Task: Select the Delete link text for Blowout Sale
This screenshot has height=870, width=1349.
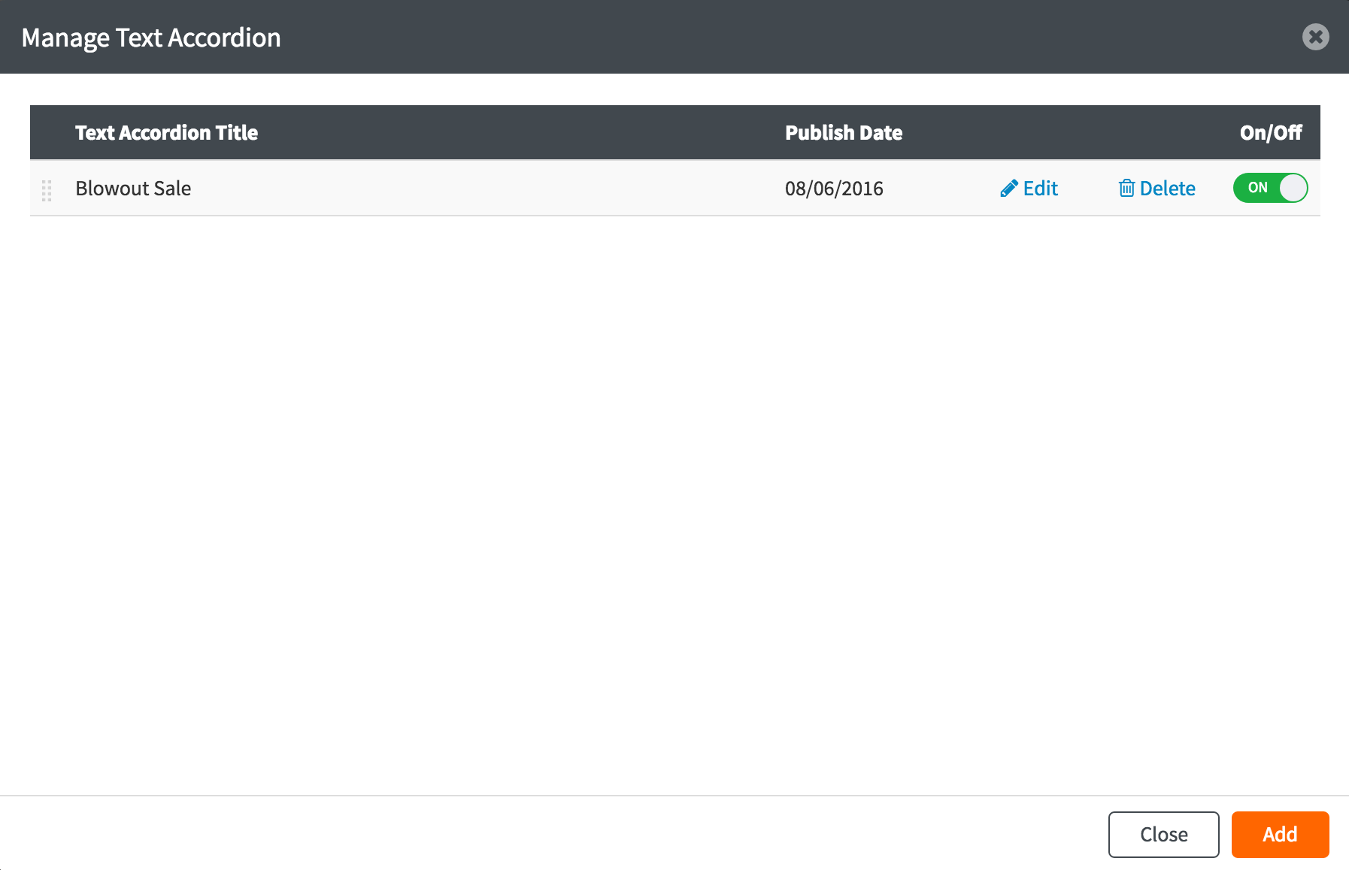Action: point(1167,189)
